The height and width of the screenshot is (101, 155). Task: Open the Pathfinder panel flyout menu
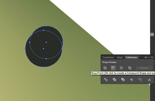pos(151,57)
